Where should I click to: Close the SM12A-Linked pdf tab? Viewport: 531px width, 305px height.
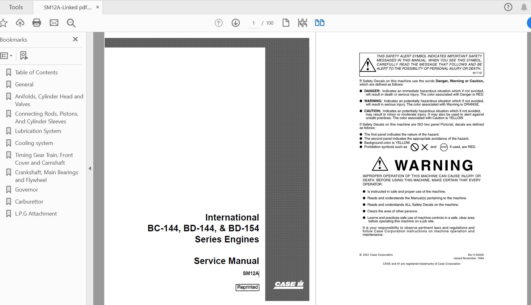click(98, 7)
